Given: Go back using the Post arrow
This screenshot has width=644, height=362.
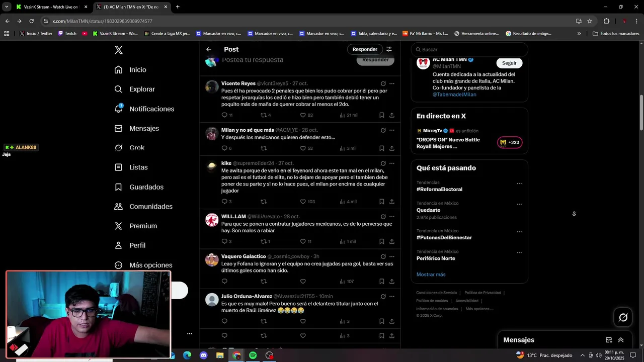Looking at the screenshot, I should point(209,49).
